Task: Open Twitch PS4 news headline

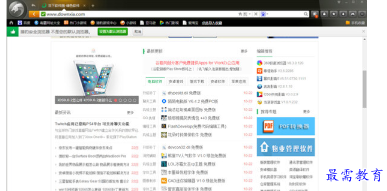Action: [x=92, y=124]
